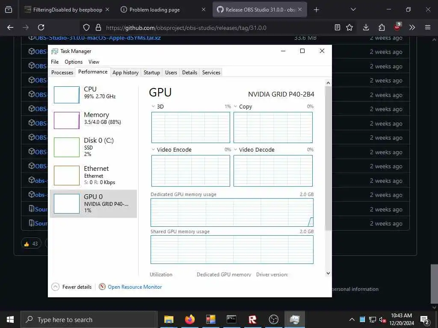
Task: Open OBS Studio from the taskbar
Action: point(273,319)
